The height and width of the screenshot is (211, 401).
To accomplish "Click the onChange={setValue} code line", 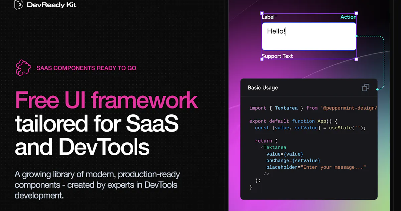I will pos(293,161).
